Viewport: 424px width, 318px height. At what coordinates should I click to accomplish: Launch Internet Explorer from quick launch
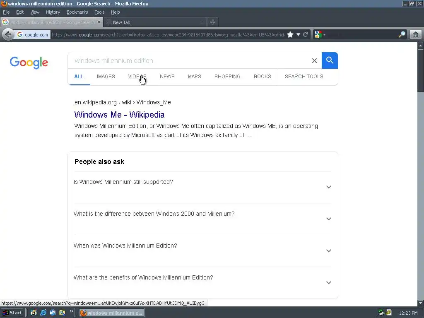click(43, 313)
